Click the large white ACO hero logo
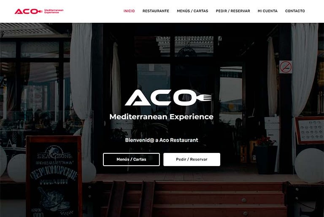324x217 pixels. click(168, 97)
